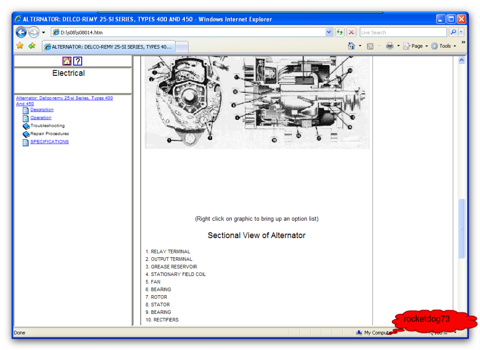Expand the Repair Procedures book icon
Screen dimensions: 480x350
pyautogui.click(x=26, y=134)
